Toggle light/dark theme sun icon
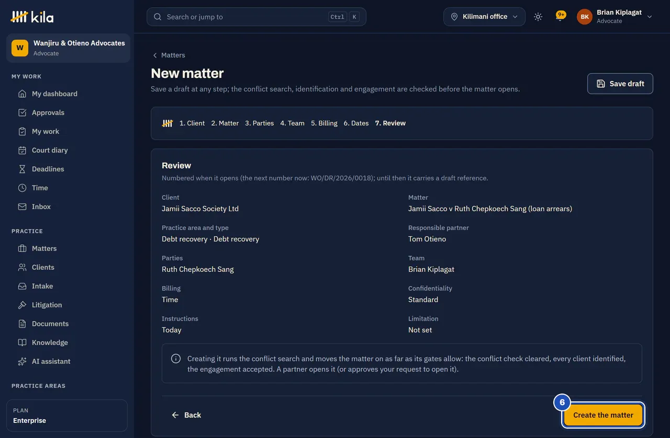670x438 pixels. [538, 17]
